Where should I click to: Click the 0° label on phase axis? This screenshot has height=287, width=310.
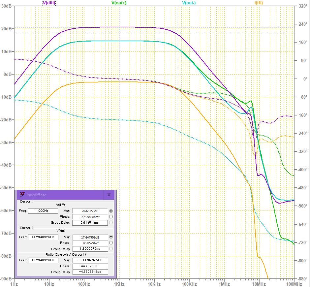(x=300, y=79)
